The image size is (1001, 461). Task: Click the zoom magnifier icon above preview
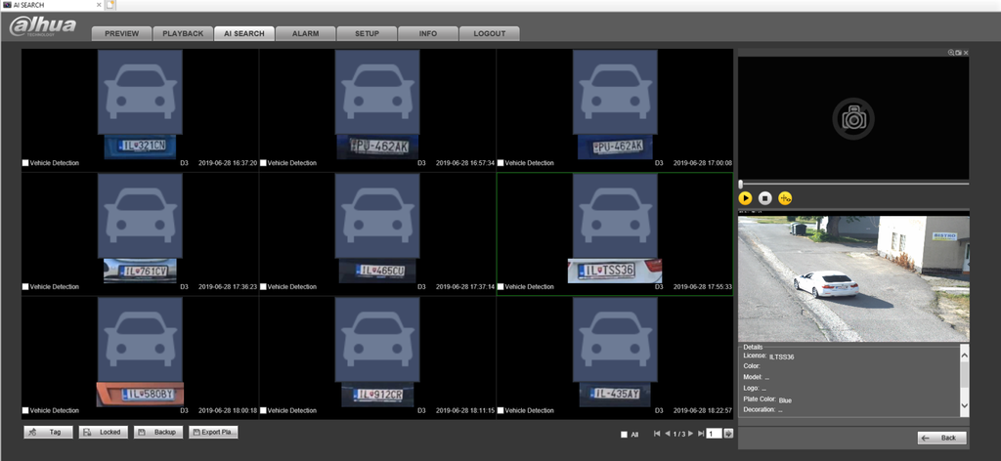(x=949, y=52)
